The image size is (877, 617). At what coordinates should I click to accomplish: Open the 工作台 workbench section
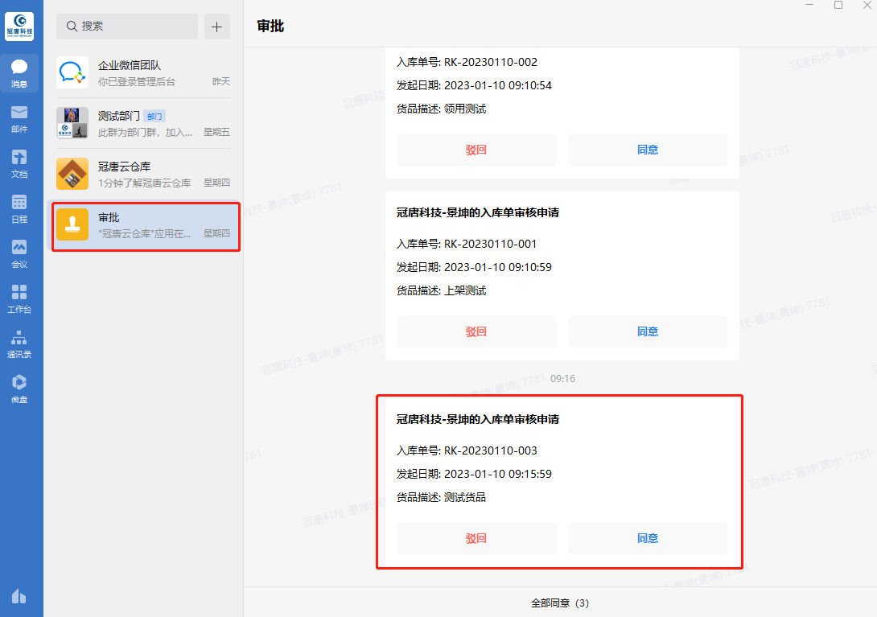pos(19,299)
